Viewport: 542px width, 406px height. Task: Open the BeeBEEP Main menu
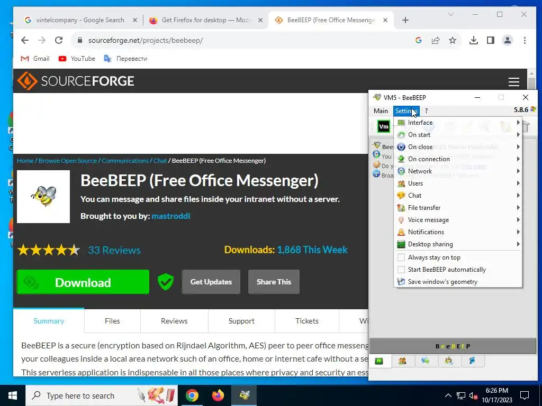point(381,111)
